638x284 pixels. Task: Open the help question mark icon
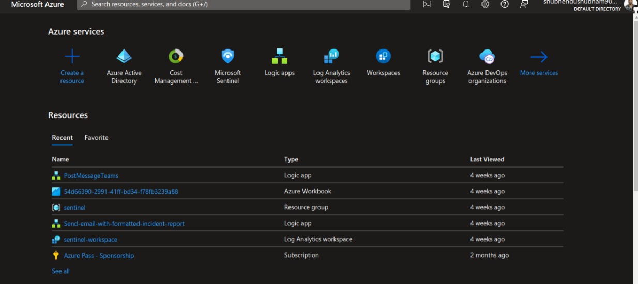[505, 4]
